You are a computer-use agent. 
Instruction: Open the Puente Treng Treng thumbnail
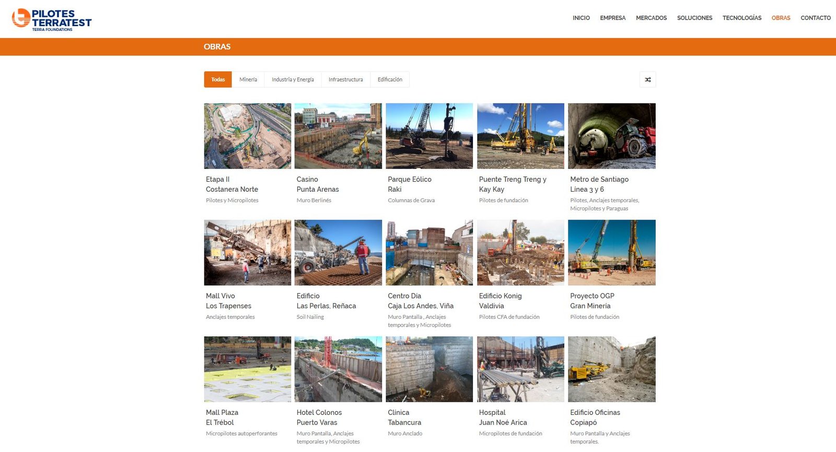click(521, 136)
